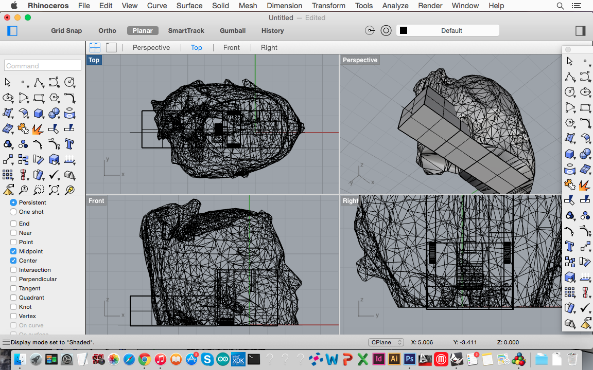Click the Gumball button
This screenshot has width=593, height=370.
tap(232, 31)
